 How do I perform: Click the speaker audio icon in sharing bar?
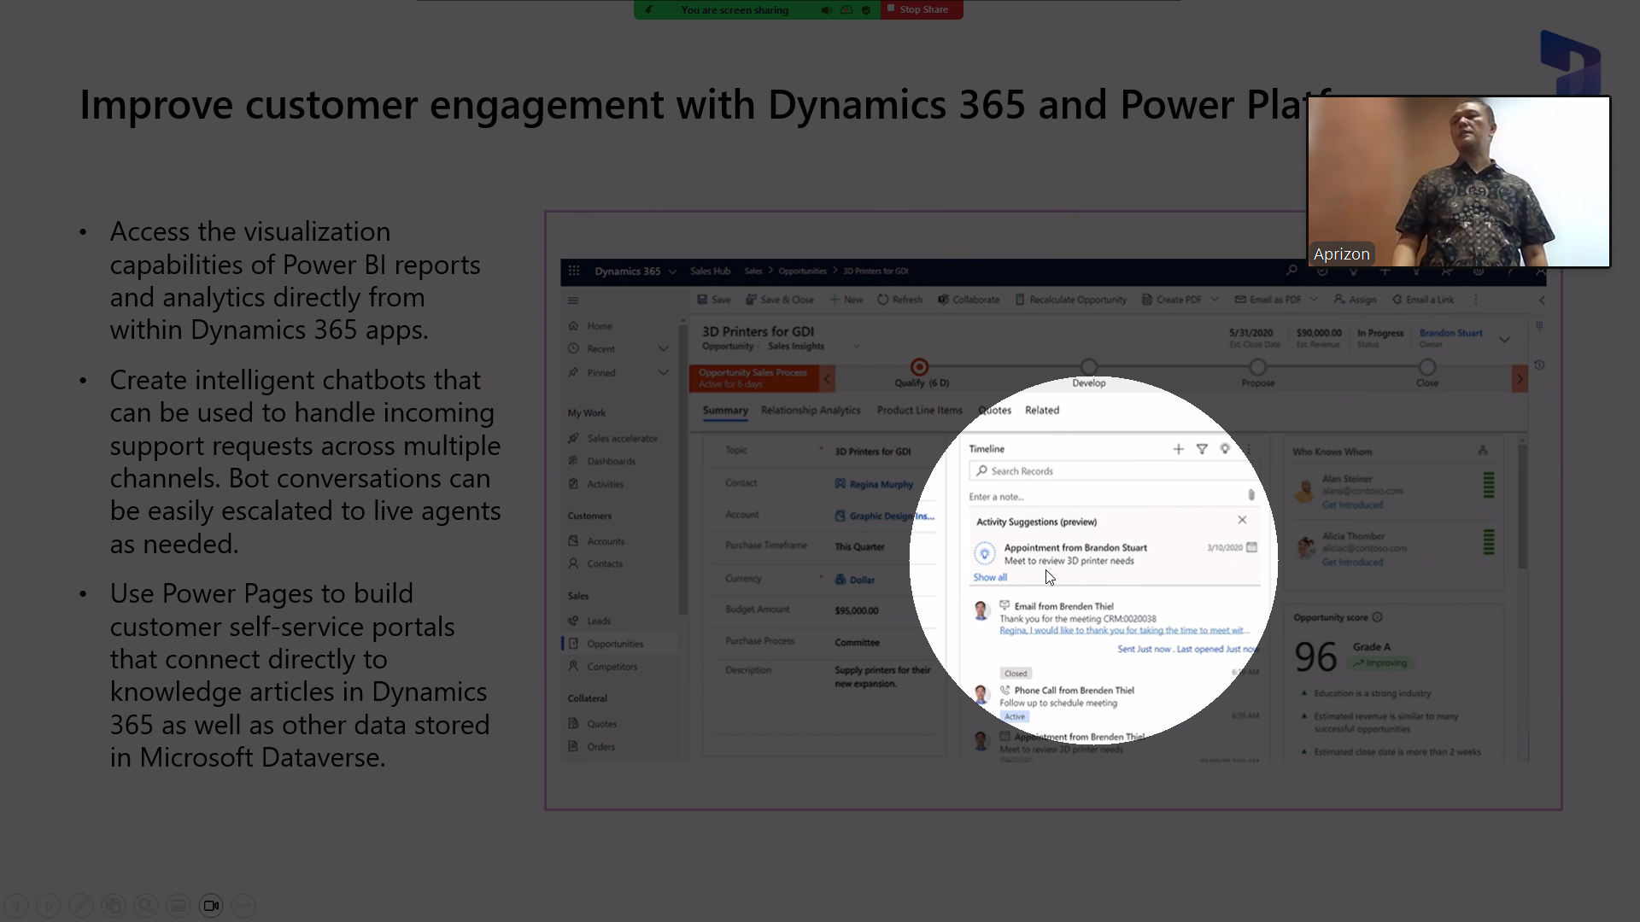[x=826, y=10]
